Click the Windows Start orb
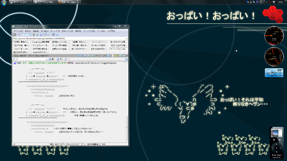 pos(4,3)
